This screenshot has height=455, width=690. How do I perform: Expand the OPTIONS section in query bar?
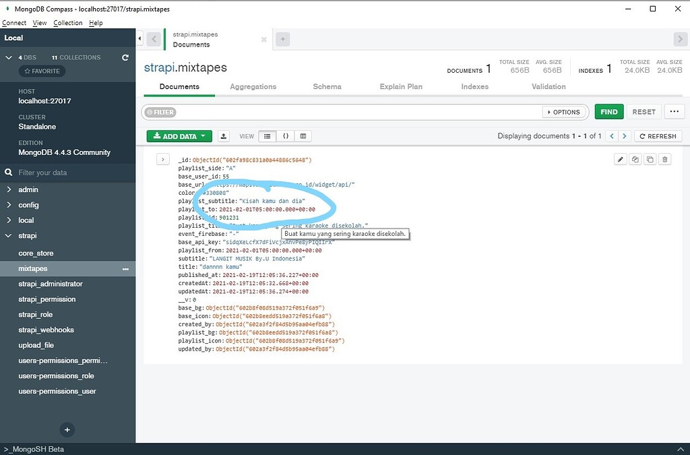[564, 112]
